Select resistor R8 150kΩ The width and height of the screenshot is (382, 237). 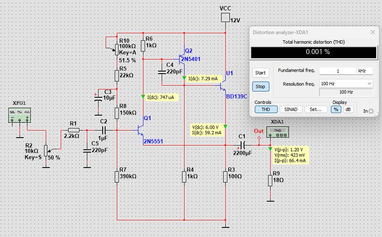117,113
